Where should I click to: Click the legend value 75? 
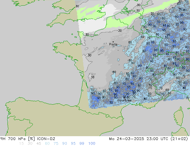(56, 144)
